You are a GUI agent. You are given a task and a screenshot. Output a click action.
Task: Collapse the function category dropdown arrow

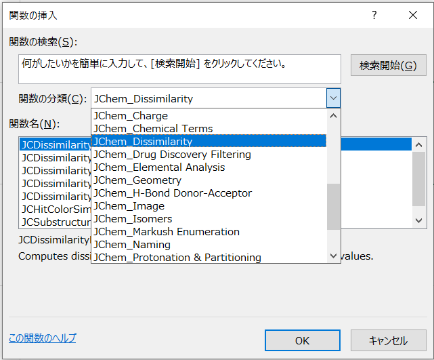click(334, 98)
